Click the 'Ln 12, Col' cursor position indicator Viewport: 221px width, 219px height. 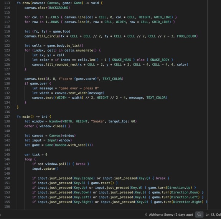[213, 215]
